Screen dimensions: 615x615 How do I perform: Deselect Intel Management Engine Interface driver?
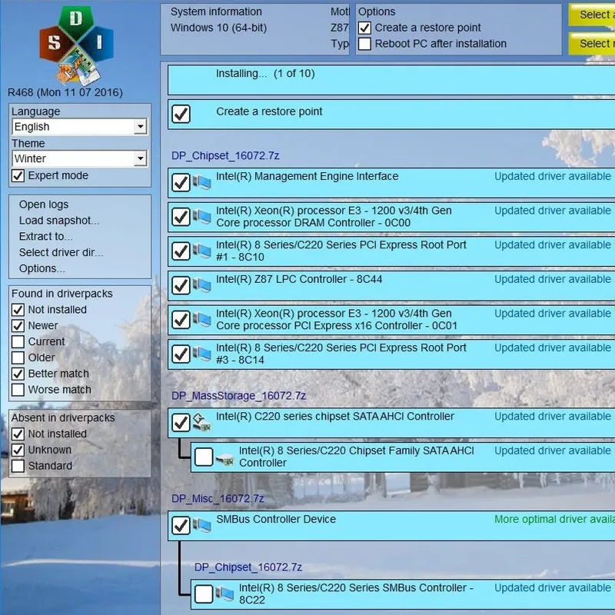click(x=181, y=183)
